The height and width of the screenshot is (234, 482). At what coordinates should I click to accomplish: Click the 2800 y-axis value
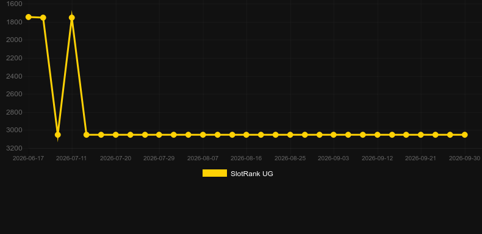(14, 112)
